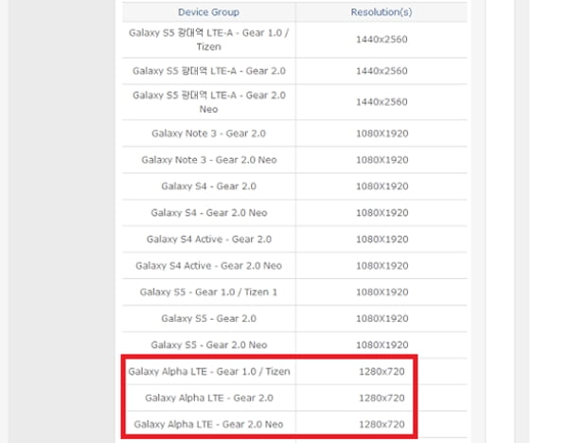This screenshot has height=443, width=568.
Task: Click Galaxy Note 3 - Gear 2.0 Neo
Action: [208, 160]
